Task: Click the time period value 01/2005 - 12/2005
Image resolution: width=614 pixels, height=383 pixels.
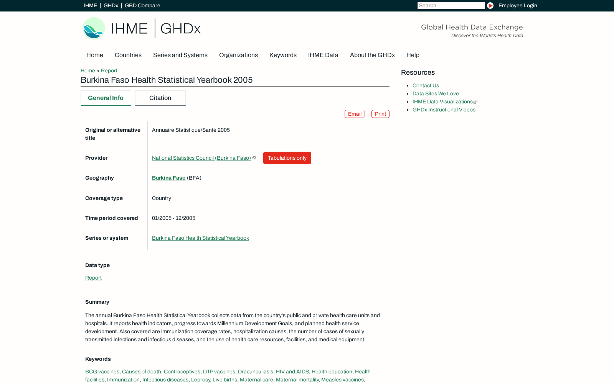Action: coord(173,218)
